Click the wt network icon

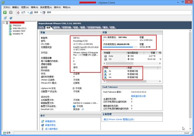tap(105, 74)
